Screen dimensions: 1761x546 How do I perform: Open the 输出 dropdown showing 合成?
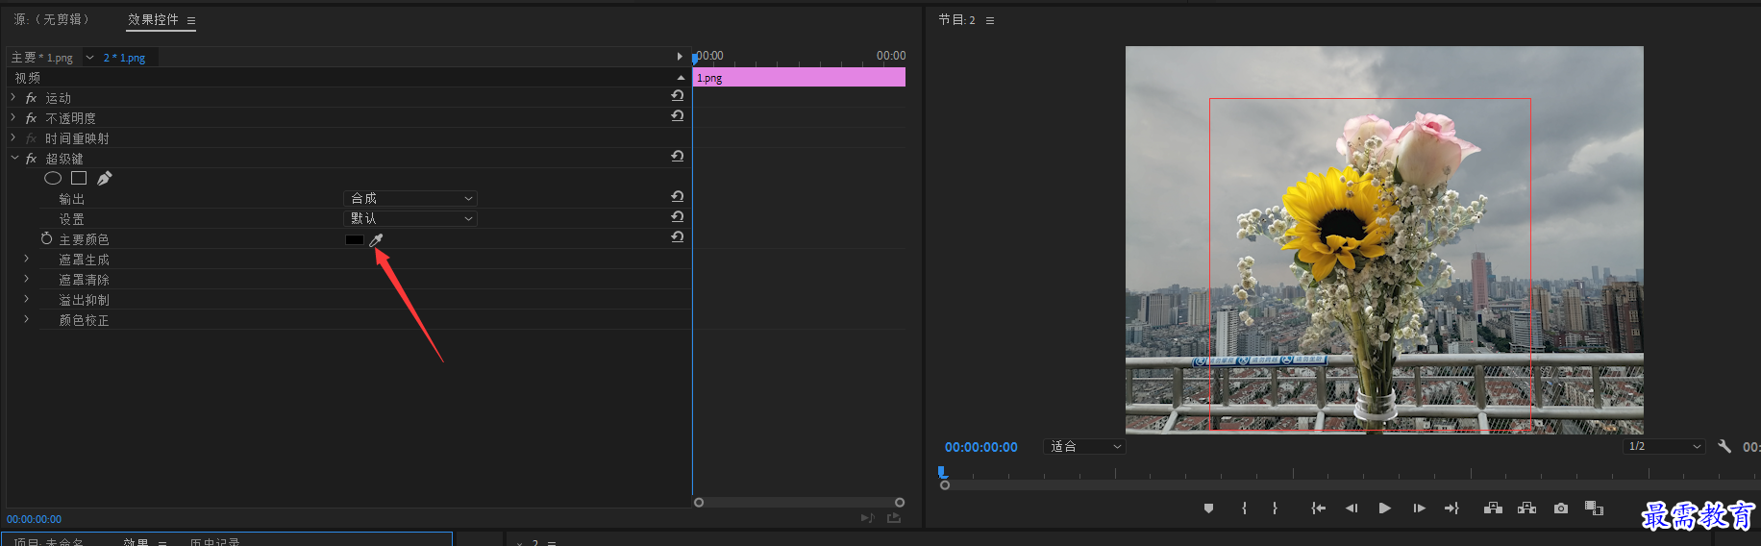[x=410, y=198]
